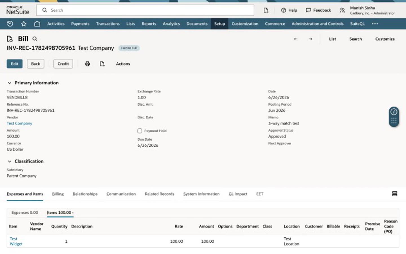Select the Items 100.00 subtab

point(60,213)
